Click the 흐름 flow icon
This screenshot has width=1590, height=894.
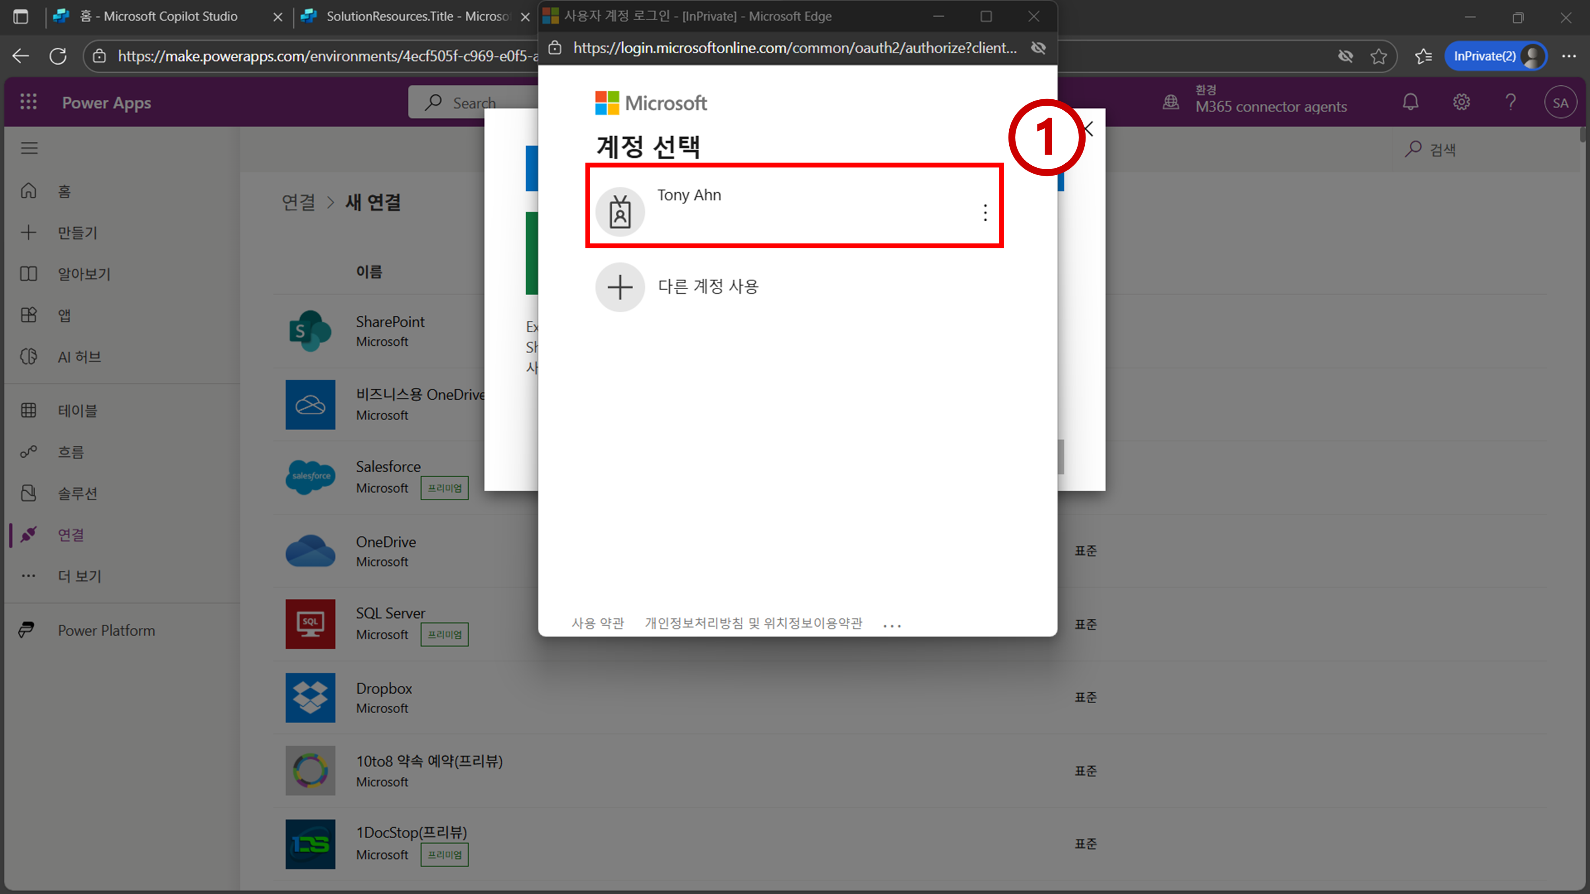tap(28, 452)
